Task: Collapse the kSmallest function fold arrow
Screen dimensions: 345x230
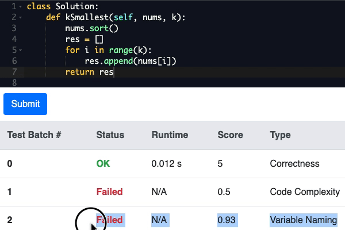Action: tap(21, 17)
